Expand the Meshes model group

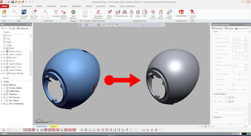pyautogui.click(x=2, y=85)
